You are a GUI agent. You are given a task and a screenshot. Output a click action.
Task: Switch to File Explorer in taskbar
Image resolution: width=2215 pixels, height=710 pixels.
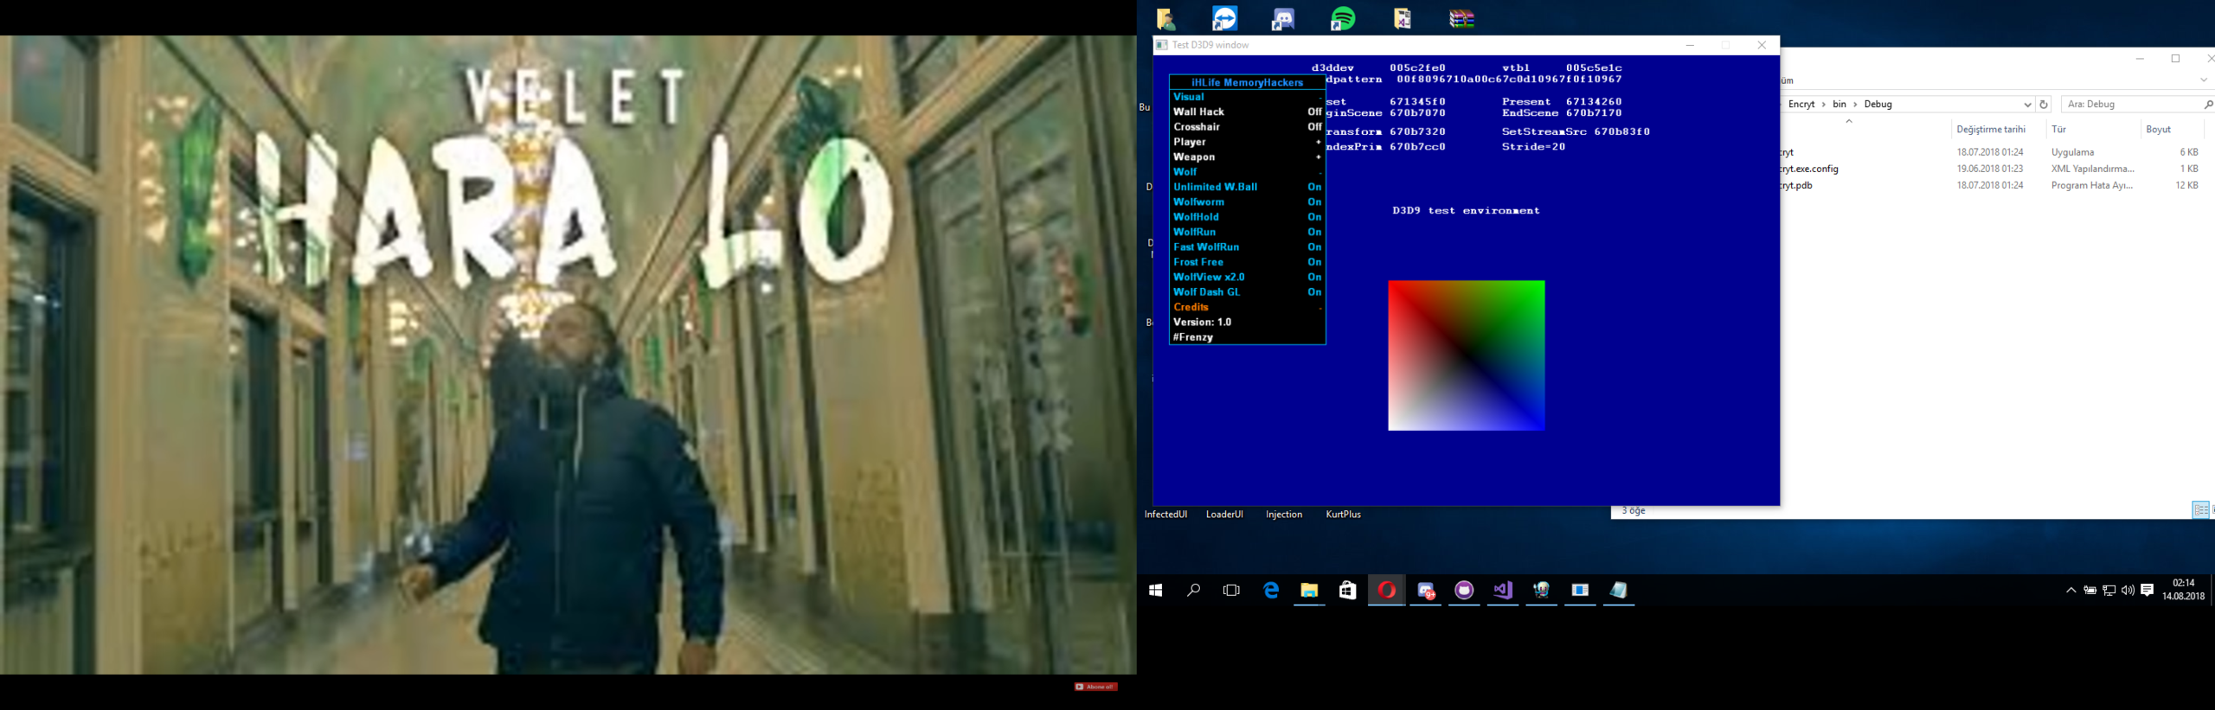1309,590
